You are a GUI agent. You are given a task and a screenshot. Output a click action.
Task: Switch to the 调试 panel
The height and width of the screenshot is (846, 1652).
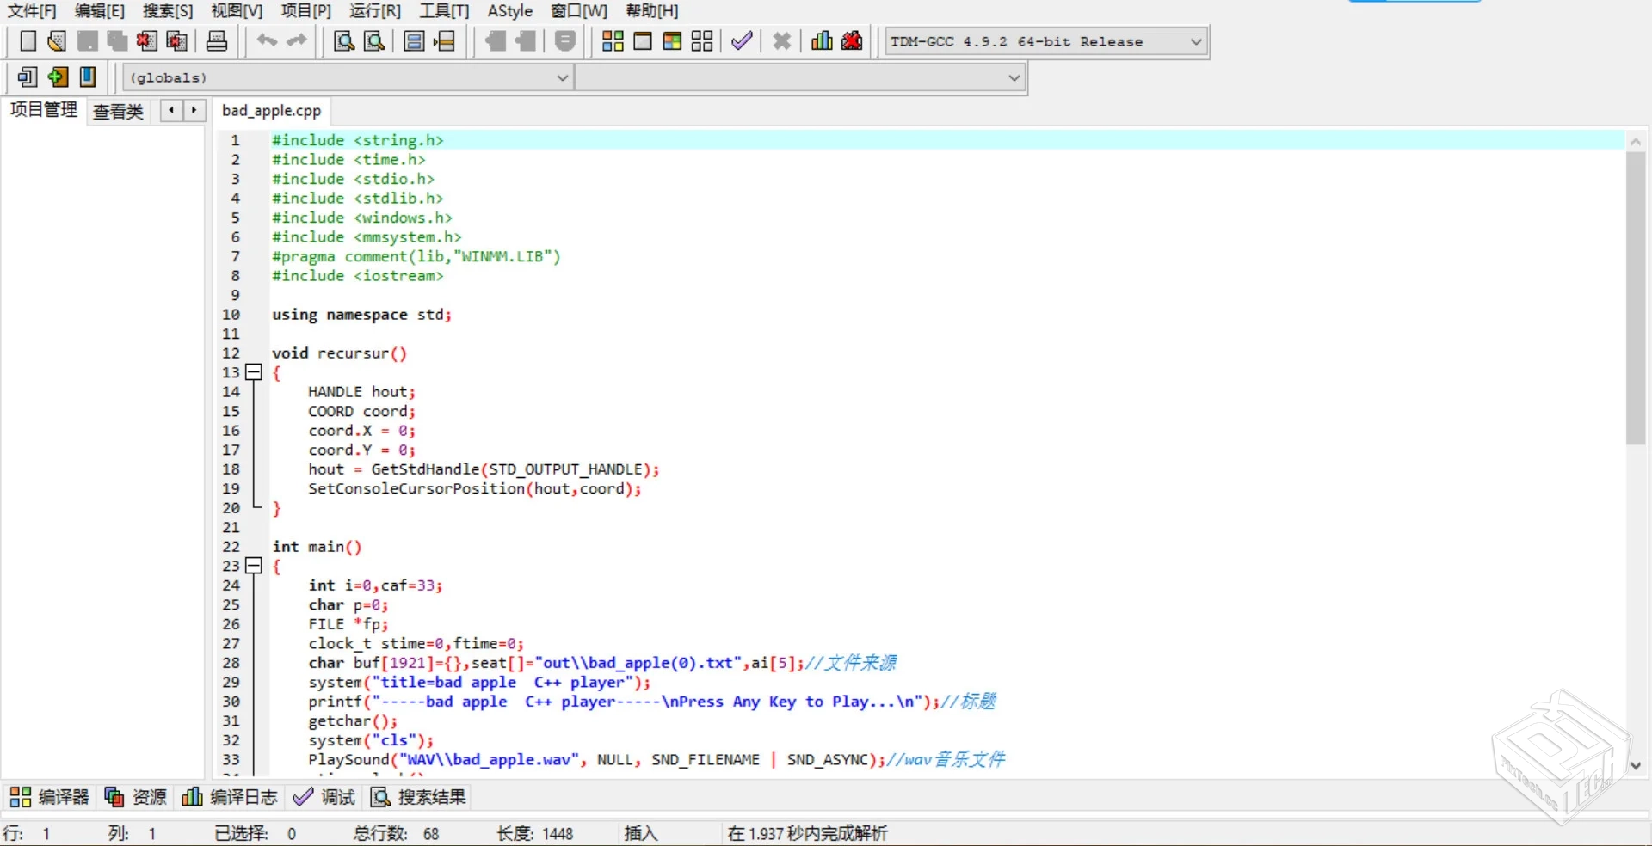(324, 797)
